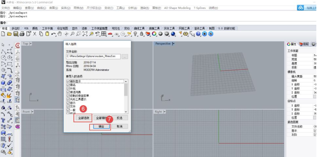Click the options list scrollbar down arrow
This screenshot has height=157, width=317.
[126, 111]
